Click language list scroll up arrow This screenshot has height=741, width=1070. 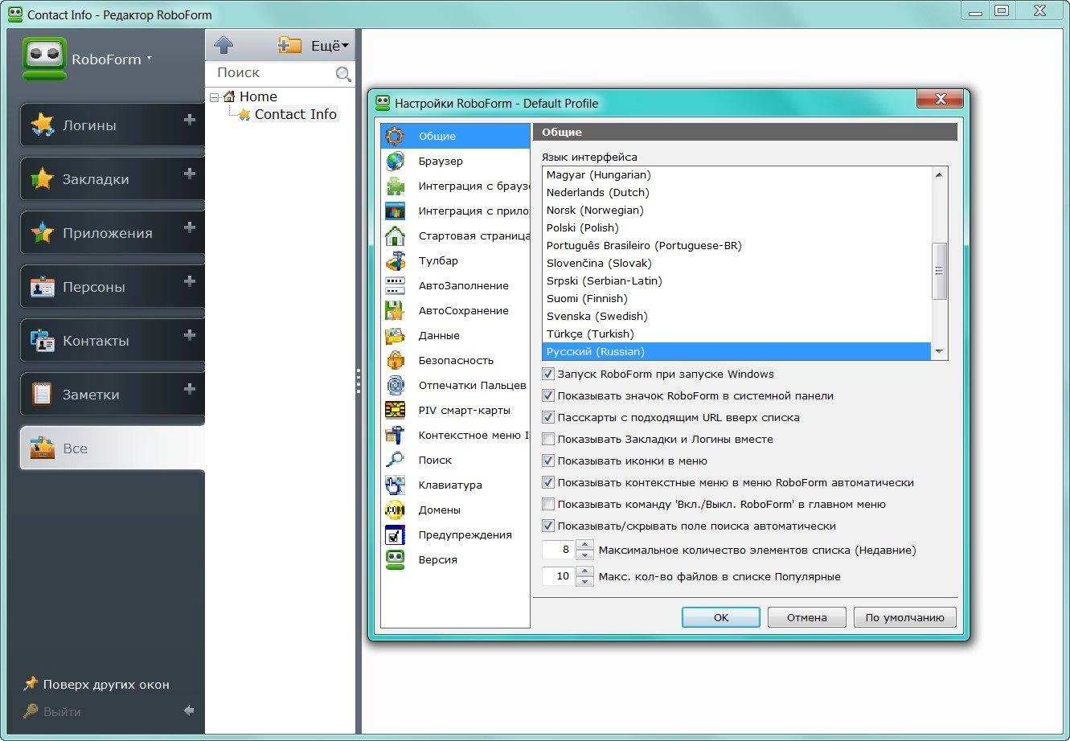click(x=939, y=174)
